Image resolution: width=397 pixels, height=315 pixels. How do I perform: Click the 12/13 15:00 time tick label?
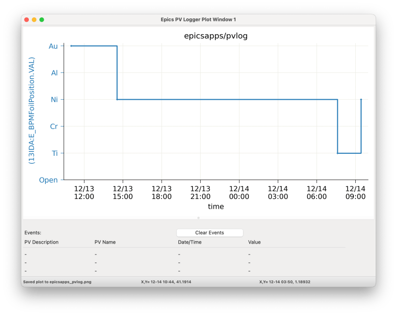pyautogui.click(x=123, y=192)
